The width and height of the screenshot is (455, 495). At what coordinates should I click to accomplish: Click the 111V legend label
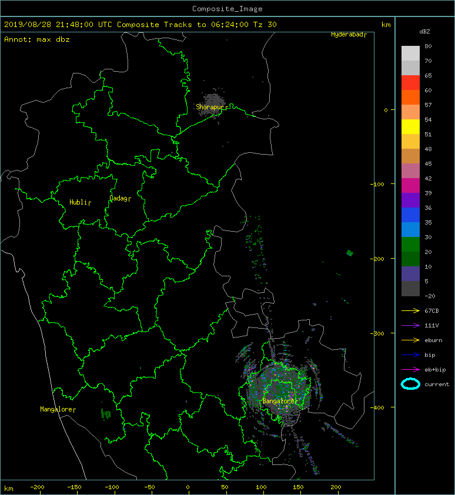pyautogui.click(x=431, y=326)
